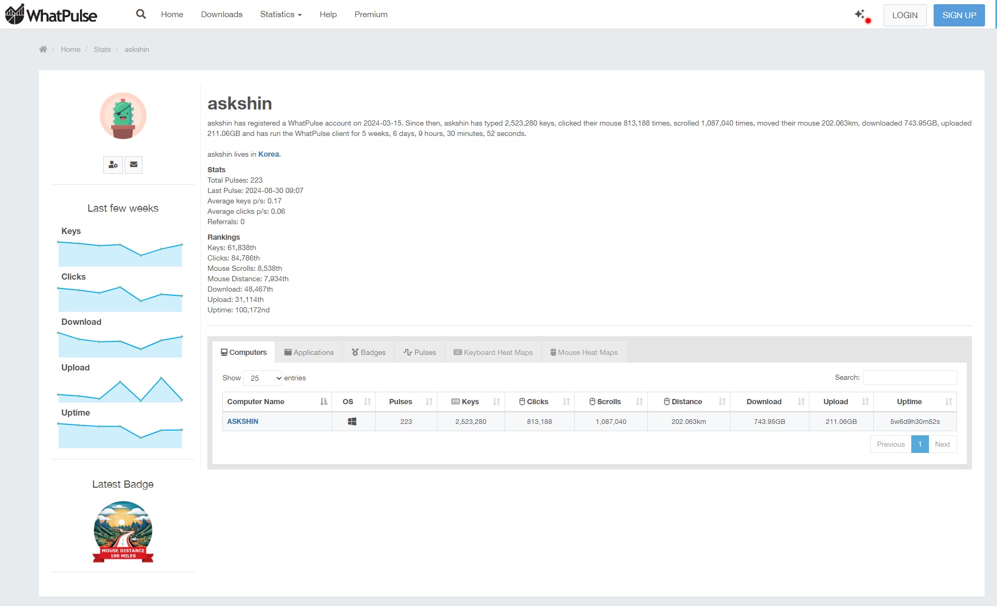The height and width of the screenshot is (606, 997).
Task: Click the SIGN UP button
Action: click(x=959, y=15)
